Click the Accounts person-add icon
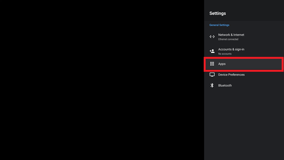The height and width of the screenshot is (160, 284). tap(212, 51)
